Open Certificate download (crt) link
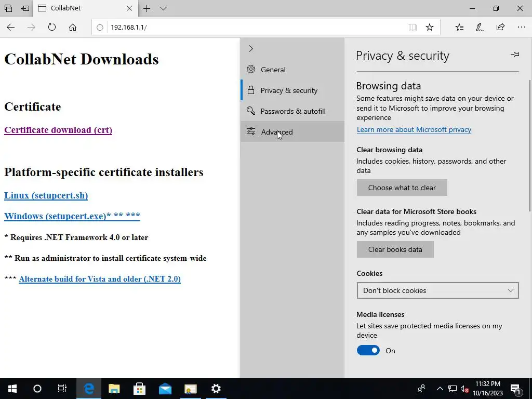The width and height of the screenshot is (532, 399). point(58,130)
